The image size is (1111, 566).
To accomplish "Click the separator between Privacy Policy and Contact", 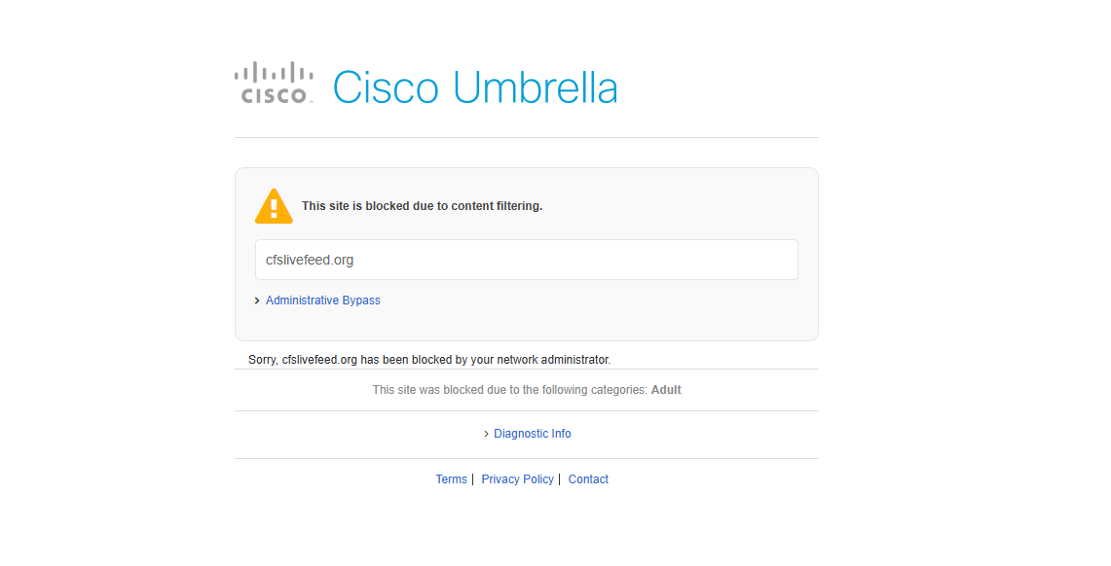I will click(x=559, y=479).
